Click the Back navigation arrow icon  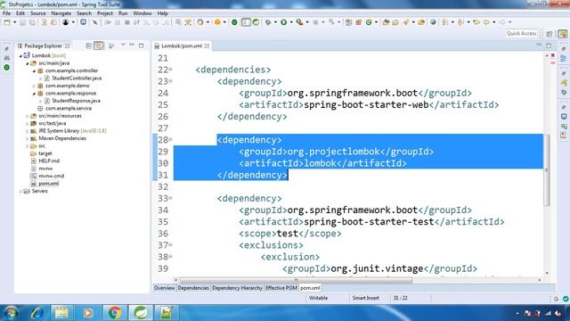[x=486, y=22]
